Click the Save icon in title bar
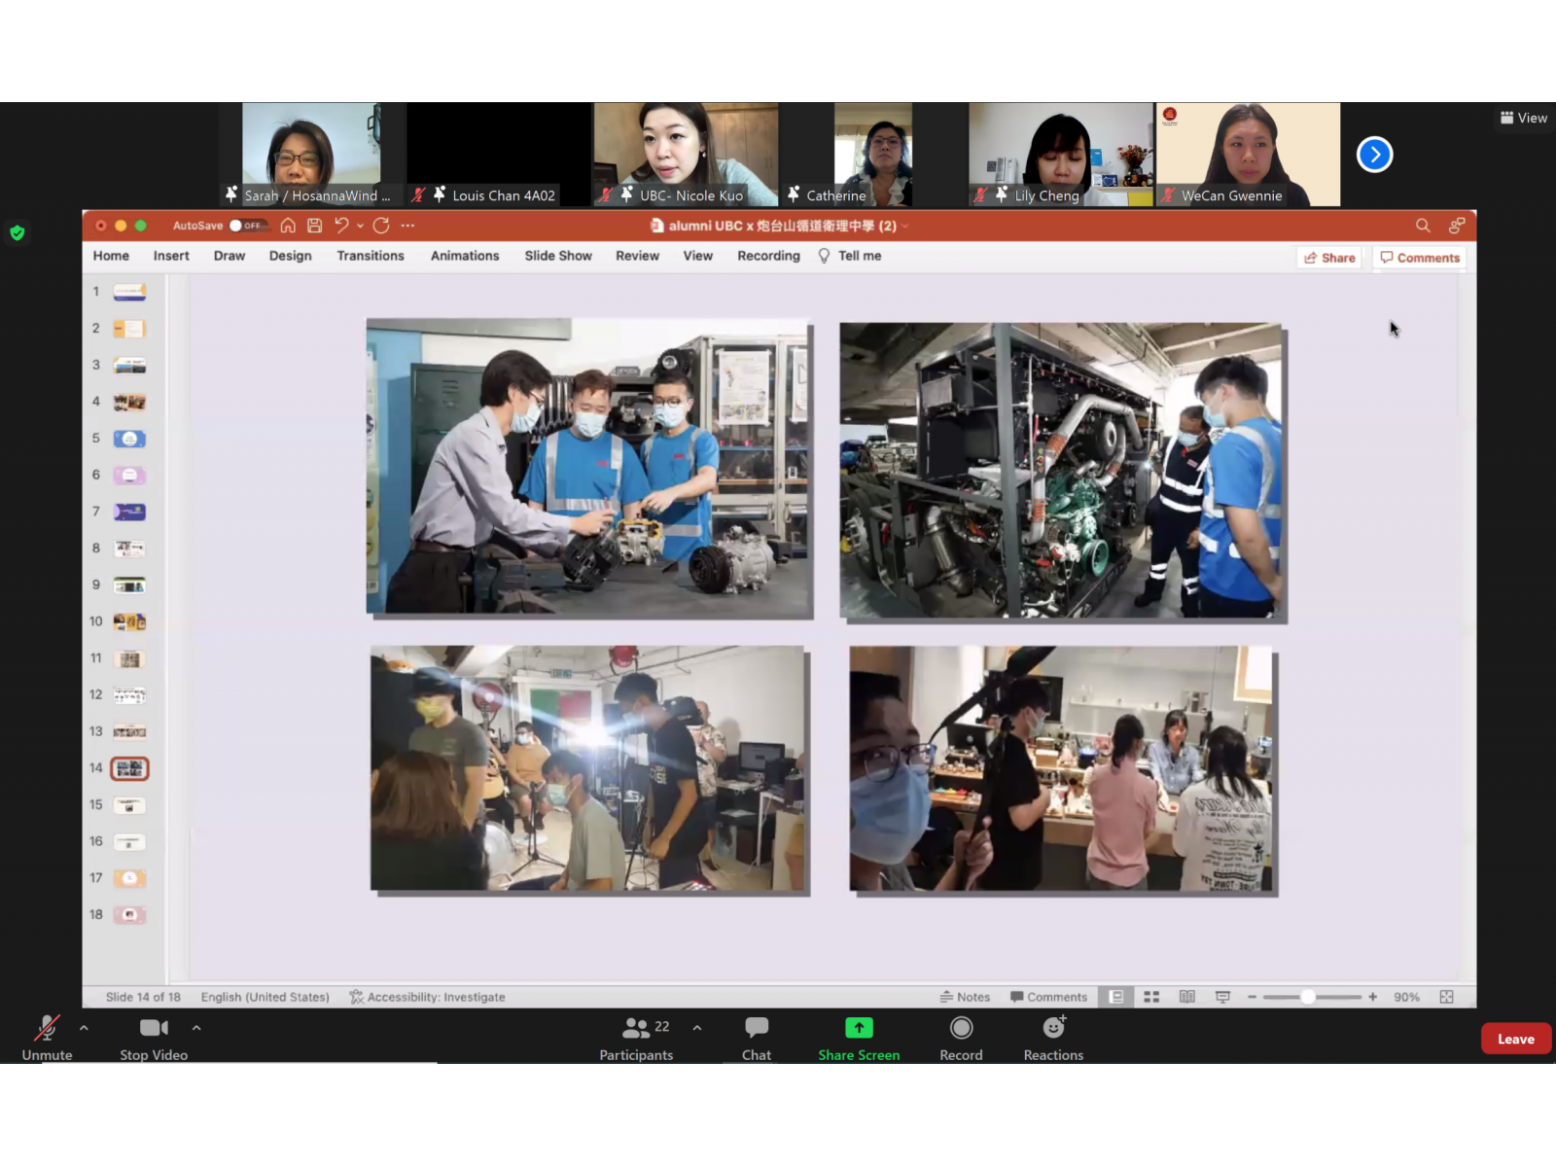Image resolution: width=1556 pixels, height=1167 pixels. pyautogui.click(x=314, y=226)
